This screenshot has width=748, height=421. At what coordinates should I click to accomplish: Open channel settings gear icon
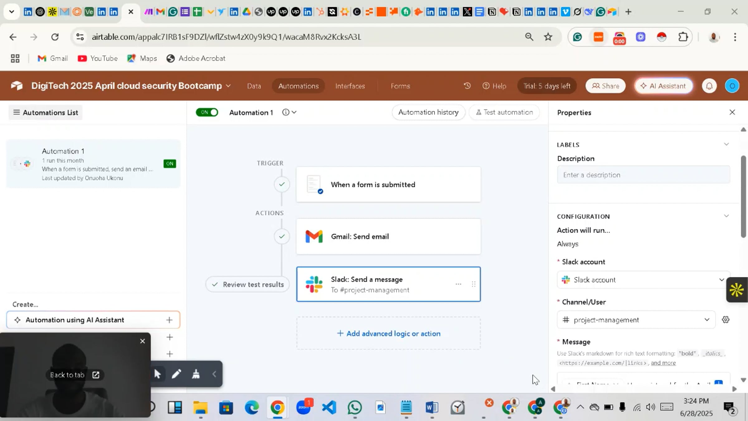pos(726,320)
